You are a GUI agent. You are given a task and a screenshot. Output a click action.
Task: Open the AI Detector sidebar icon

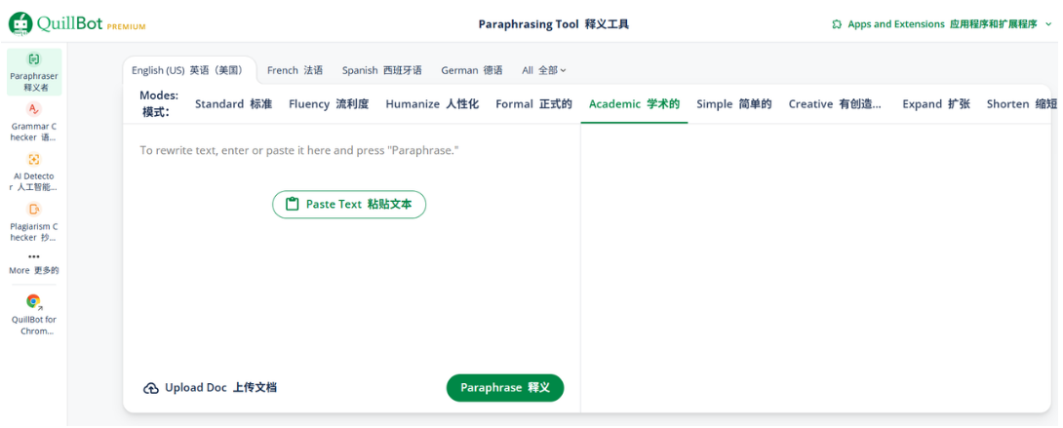(34, 159)
